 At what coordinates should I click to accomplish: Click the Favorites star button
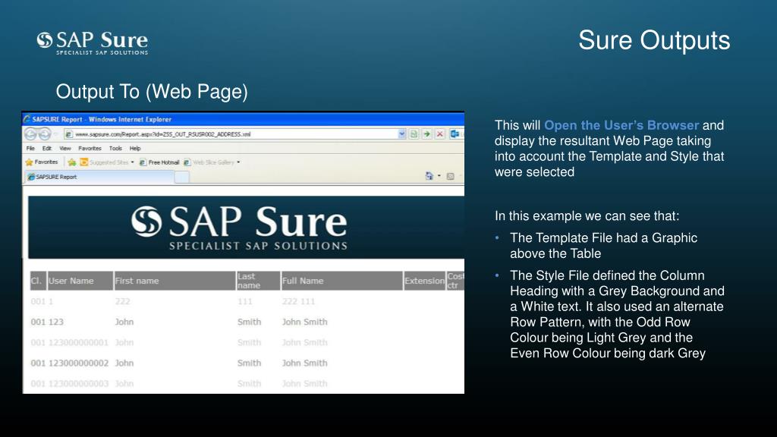(42, 162)
